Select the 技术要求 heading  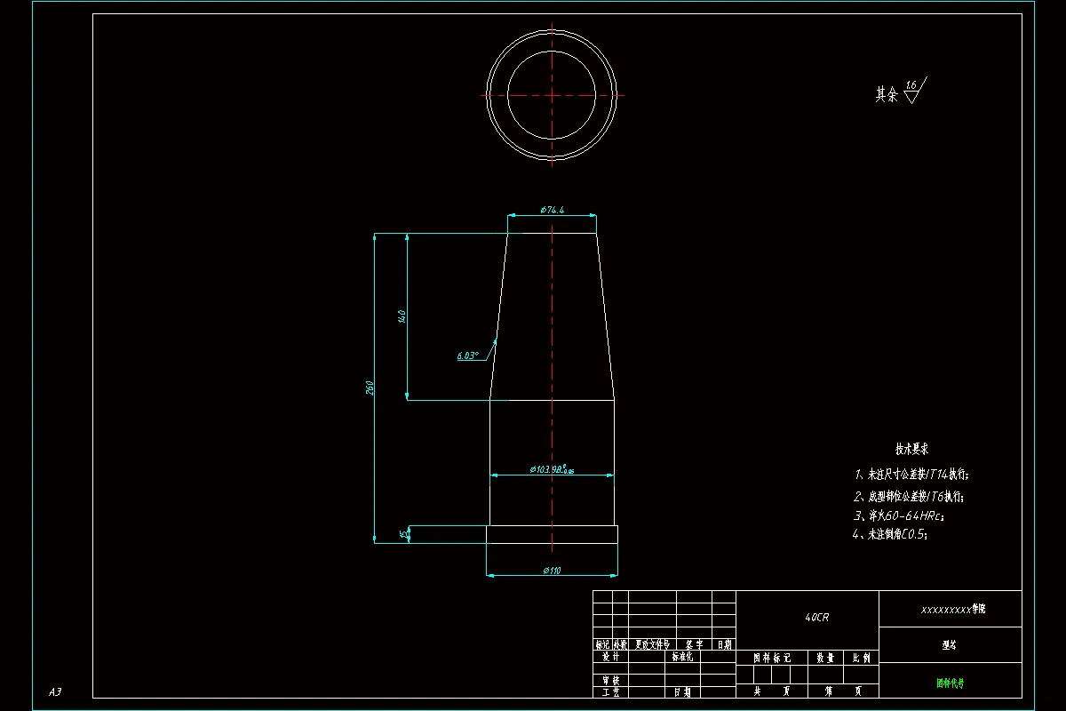[911, 451]
